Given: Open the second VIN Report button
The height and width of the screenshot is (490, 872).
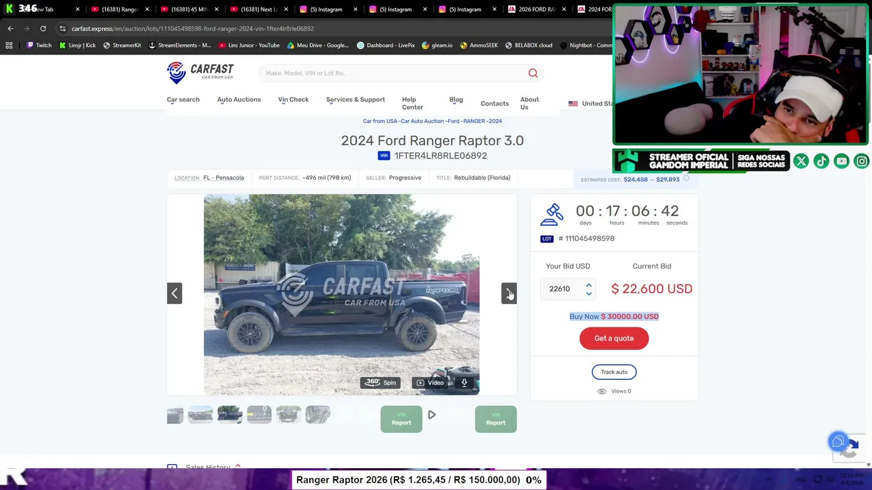Looking at the screenshot, I should coord(495,419).
